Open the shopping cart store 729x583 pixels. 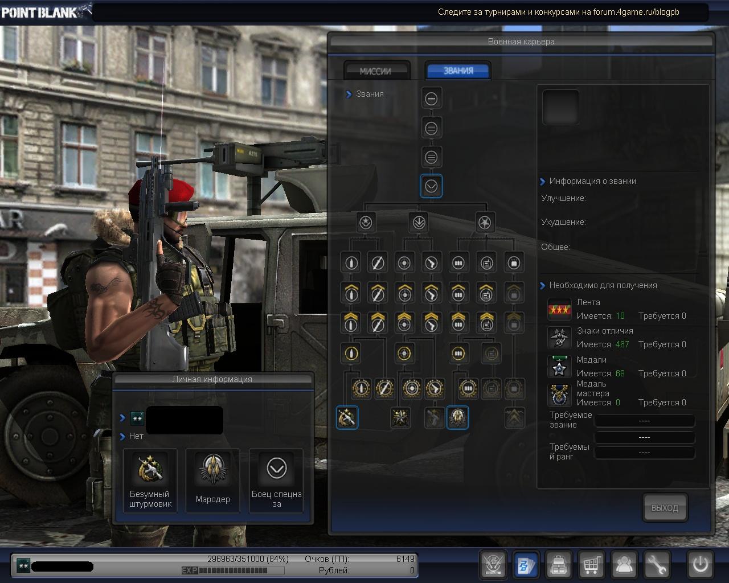592,564
